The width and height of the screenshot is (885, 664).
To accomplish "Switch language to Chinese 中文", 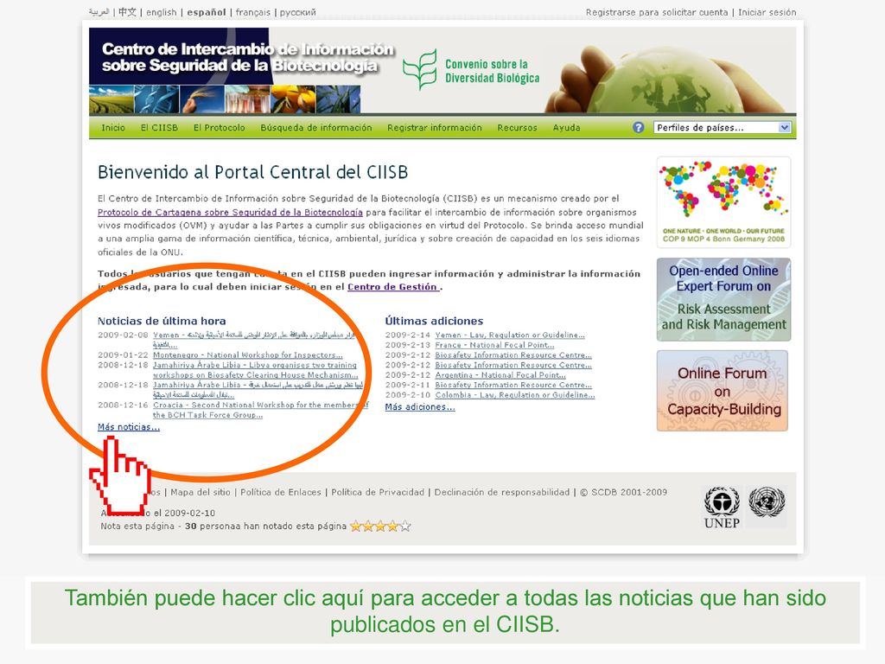I will point(128,12).
